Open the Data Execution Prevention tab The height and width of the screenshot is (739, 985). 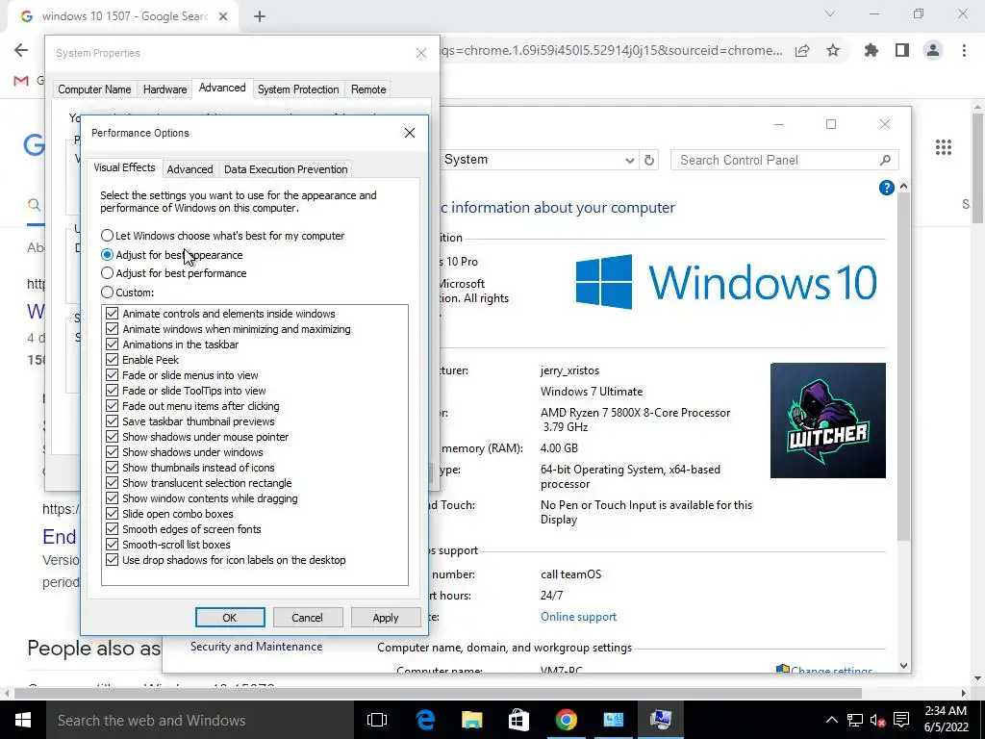click(x=286, y=169)
